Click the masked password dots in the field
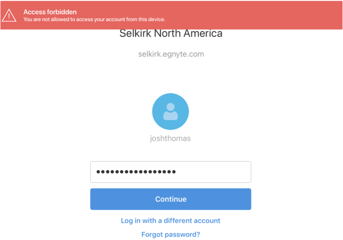 [136, 172]
